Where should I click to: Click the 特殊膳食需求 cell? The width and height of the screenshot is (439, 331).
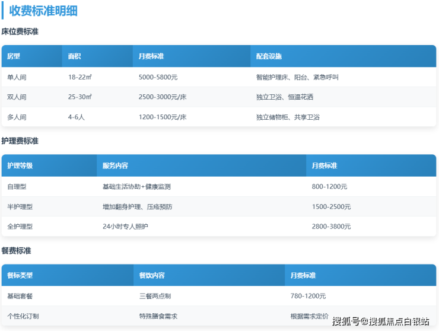(158, 316)
